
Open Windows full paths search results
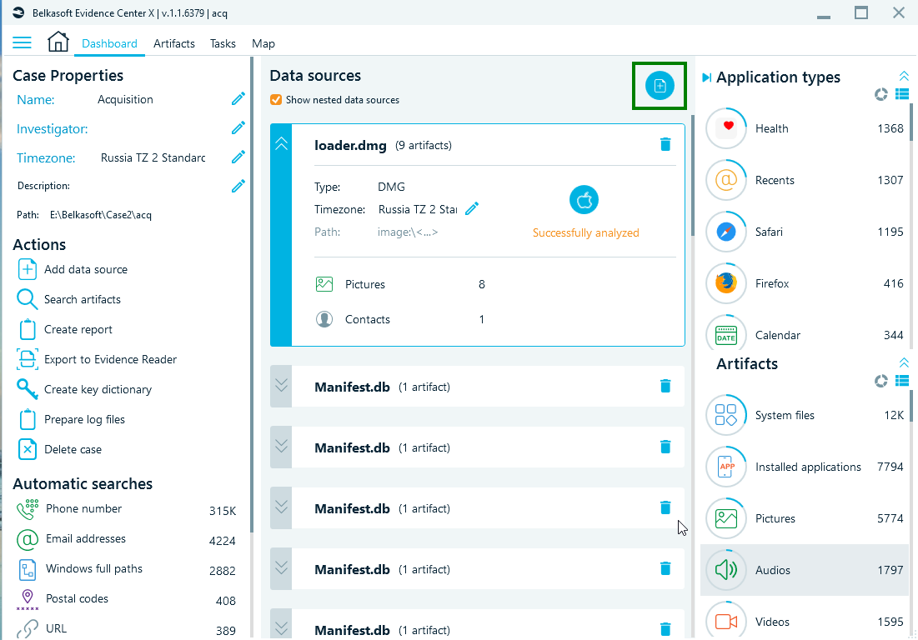click(x=127, y=570)
